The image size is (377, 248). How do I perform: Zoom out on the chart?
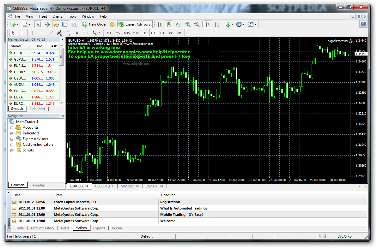click(x=197, y=24)
